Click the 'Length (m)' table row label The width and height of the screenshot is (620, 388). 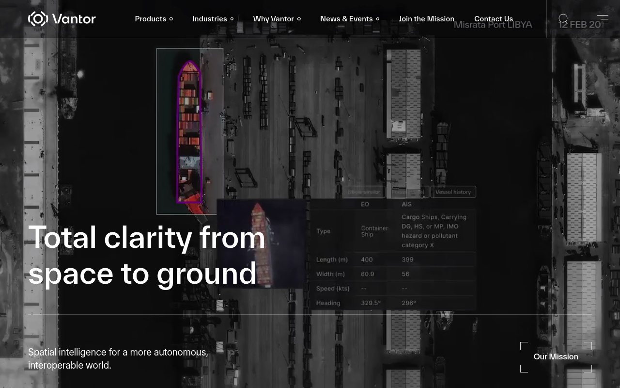(332, 259)
